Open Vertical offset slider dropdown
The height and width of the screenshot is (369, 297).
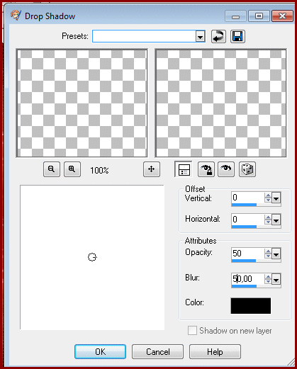pos(276,198)
